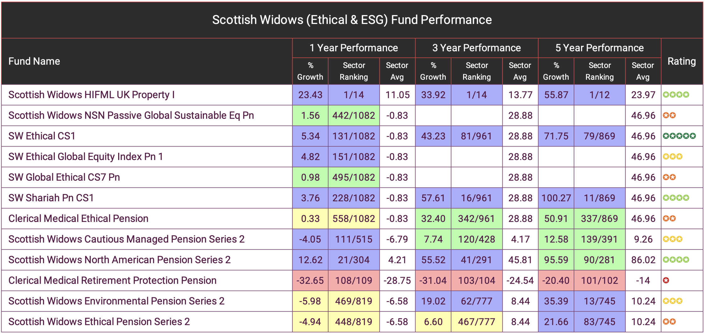The width and height of the screenshot is (705, 334).
Task: Select the 1 Year Performance header
Action: [x=353, y=48]
